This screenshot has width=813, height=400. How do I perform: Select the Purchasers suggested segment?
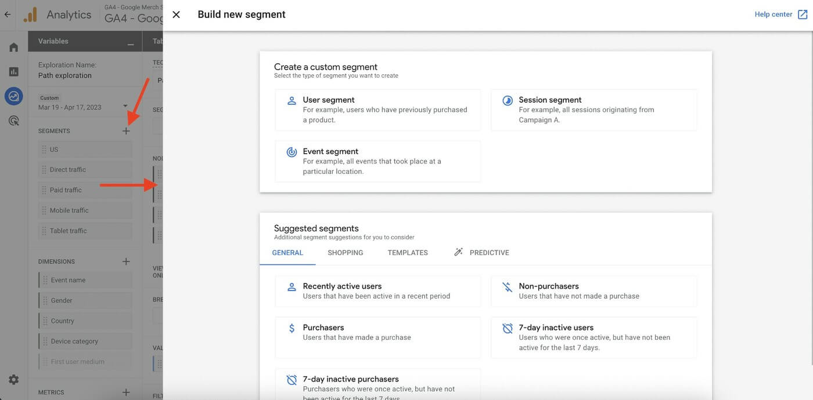(377, 332)
